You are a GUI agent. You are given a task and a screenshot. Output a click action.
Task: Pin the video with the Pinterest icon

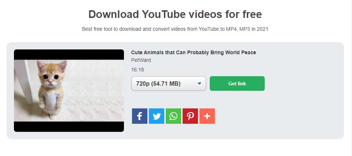pos(190,116)
